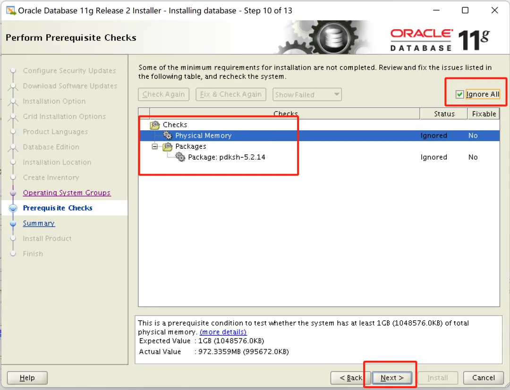510x390 pixels.
Task: Open Help for the installer
Action: pyautogui.click(x=27, y=378)
